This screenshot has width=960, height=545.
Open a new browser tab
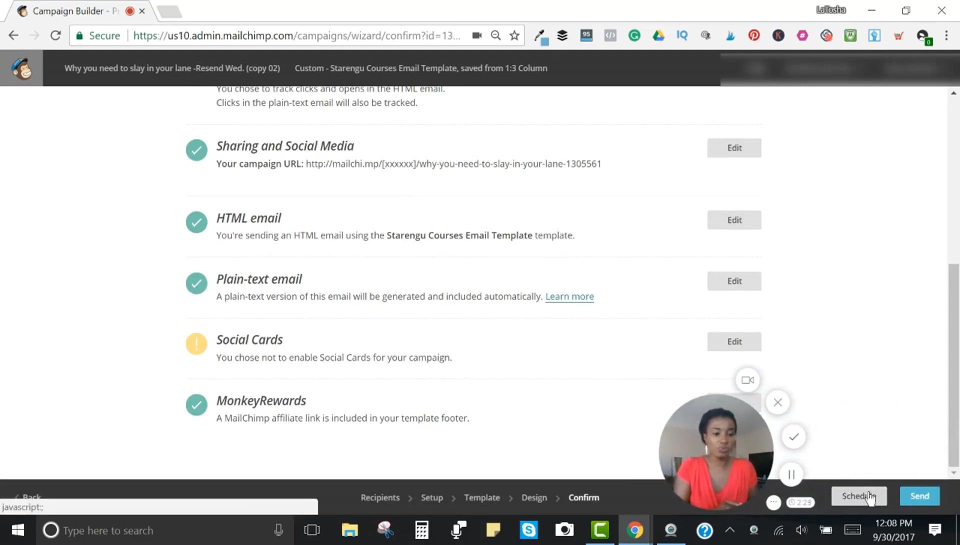(x=169, y=11)
